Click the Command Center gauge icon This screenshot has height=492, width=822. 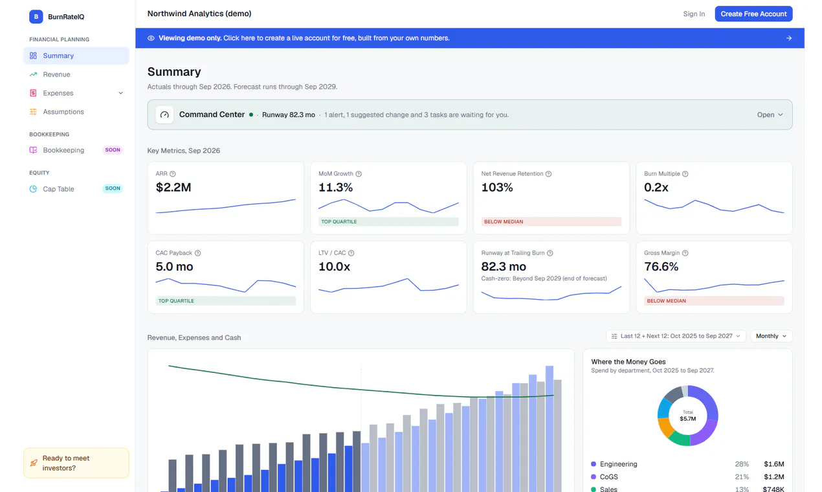pyautogui.click(x=164, y=115)
